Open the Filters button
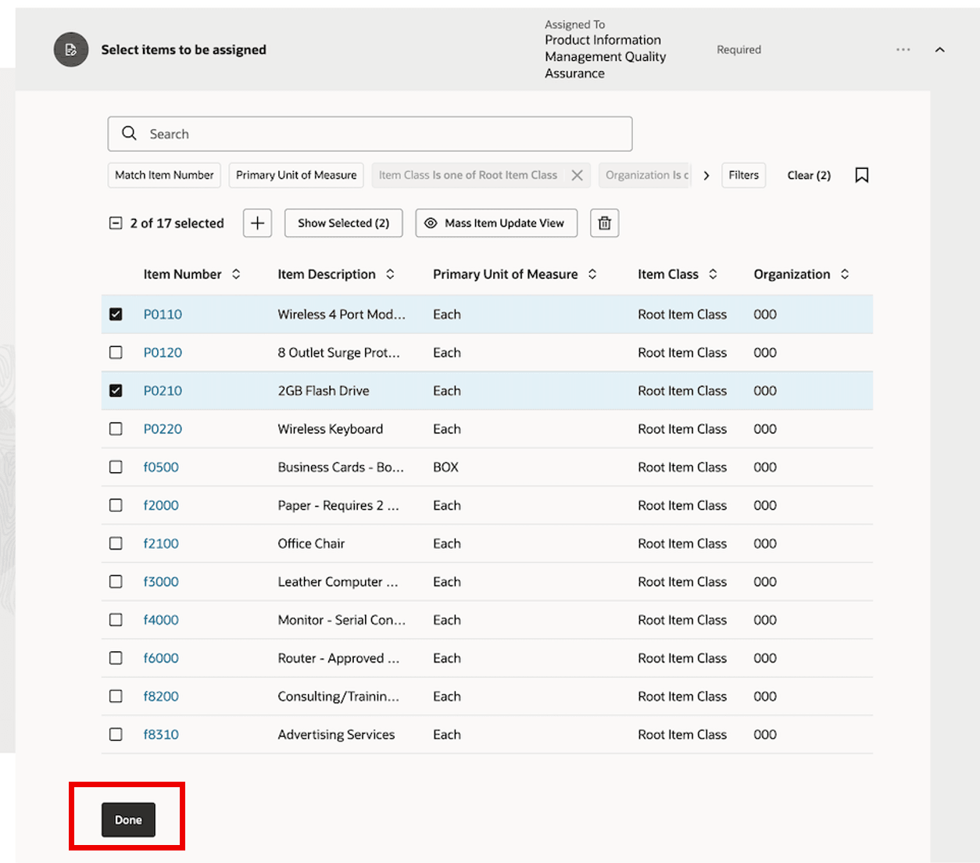 point(743,175)
